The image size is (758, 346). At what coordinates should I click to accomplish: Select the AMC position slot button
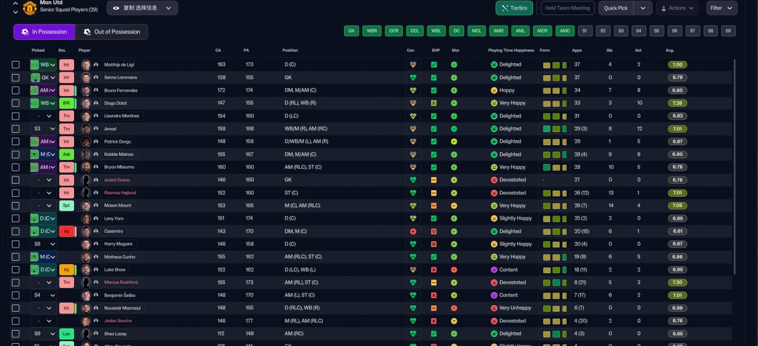tap(564, 31)
